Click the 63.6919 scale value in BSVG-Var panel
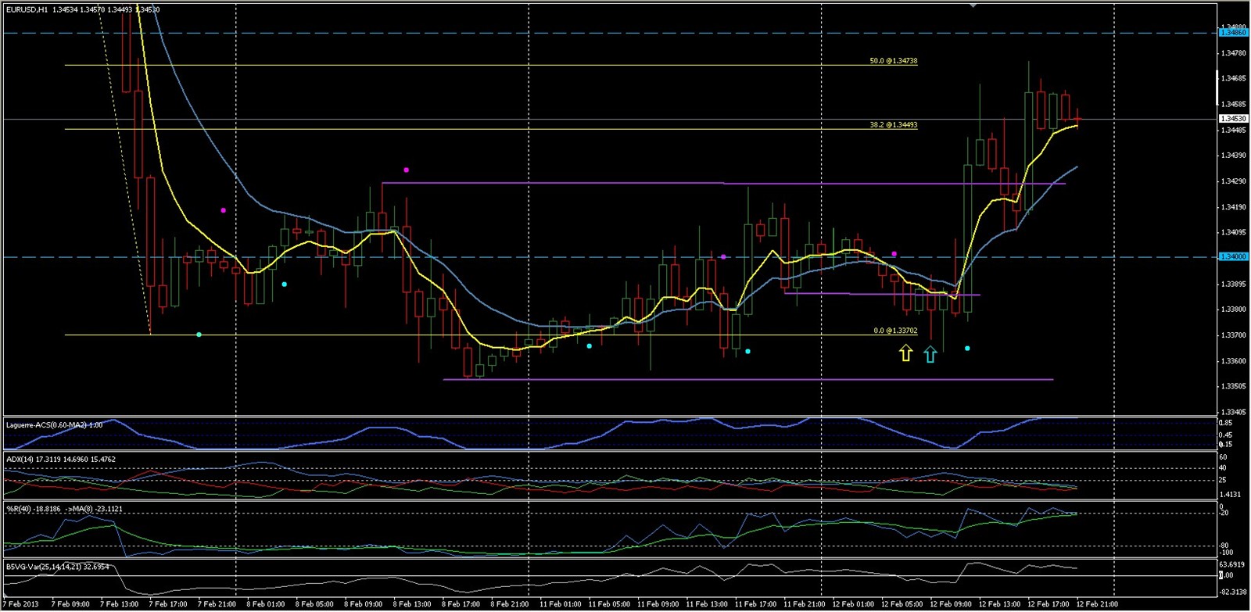Viewport: 1251px width, 612px height. (1233, 564)
